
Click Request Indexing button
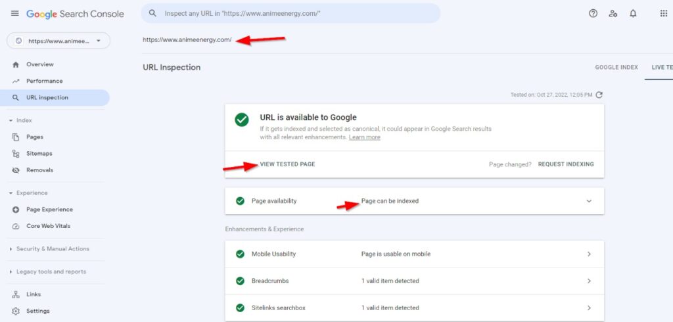coord(566,164)
